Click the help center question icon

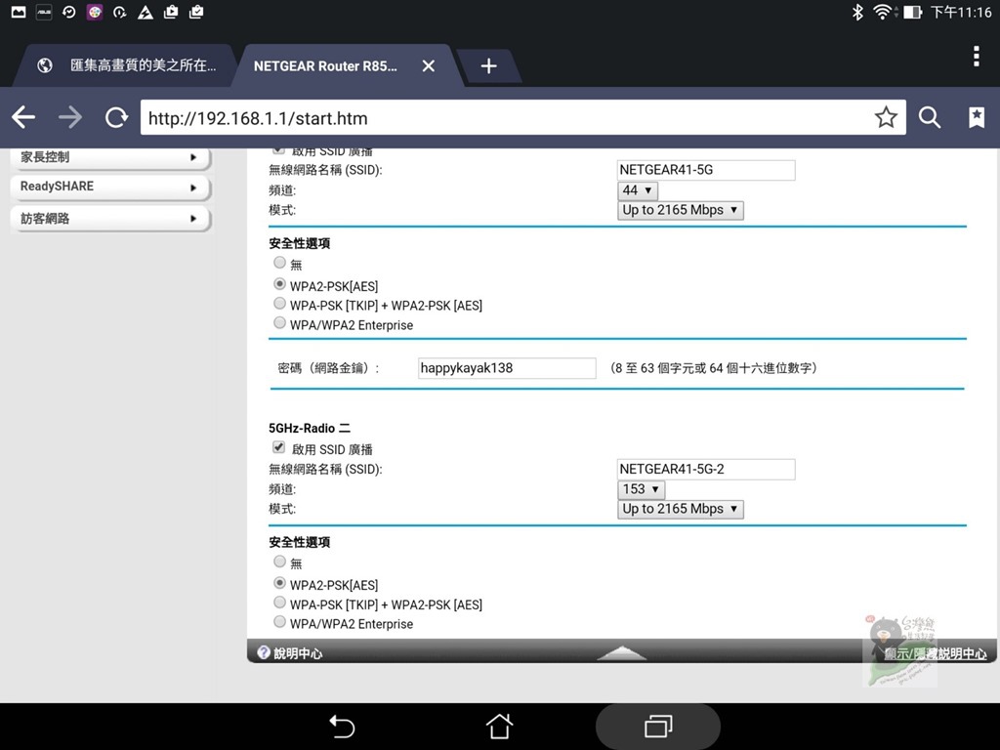[264, 651]
